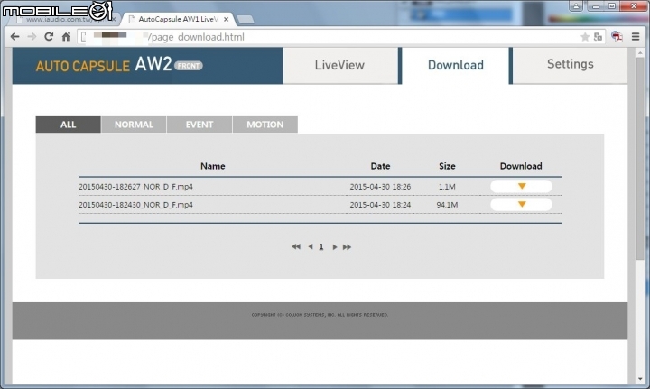This screenshot has width=650, height=389.
Task: Jump to the first page with the double-left arrow
Action: (x=295, y=247)
